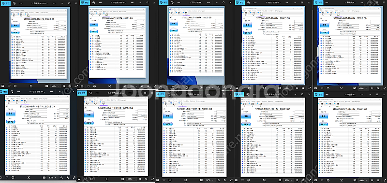387x183 pixels.
Task: Open See more menu beside rotate, fourth top-row window
Action: pos(255,3)
